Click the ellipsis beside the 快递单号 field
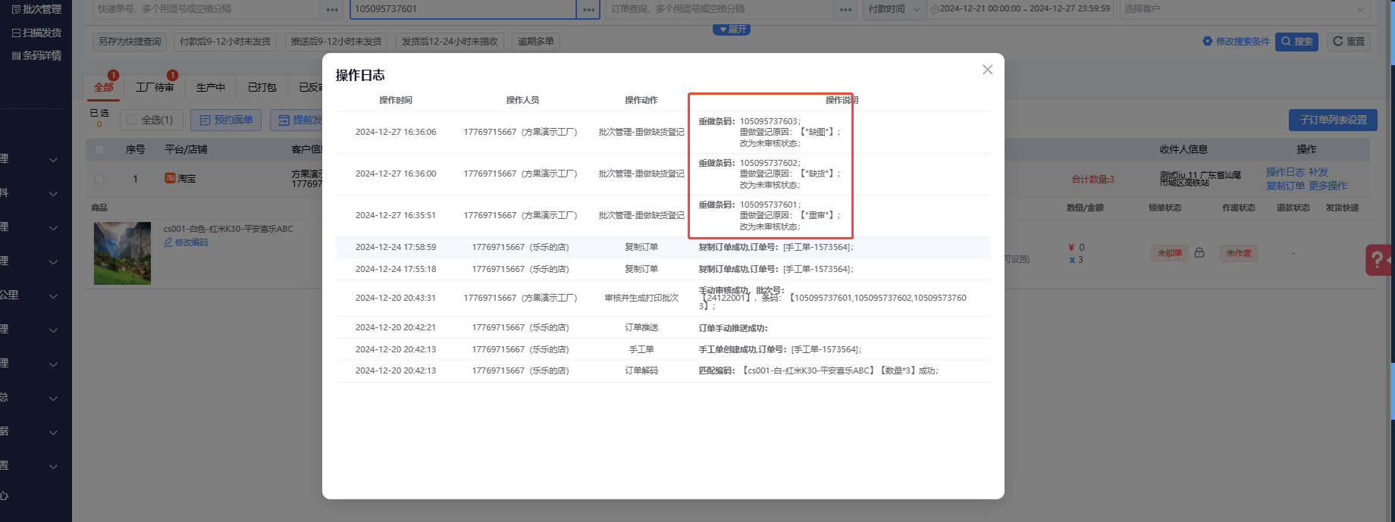 pos(332,9)
